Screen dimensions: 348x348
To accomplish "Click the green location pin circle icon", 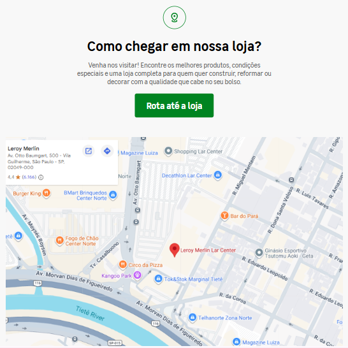I will pyautogui.click(x=175, y=18).
